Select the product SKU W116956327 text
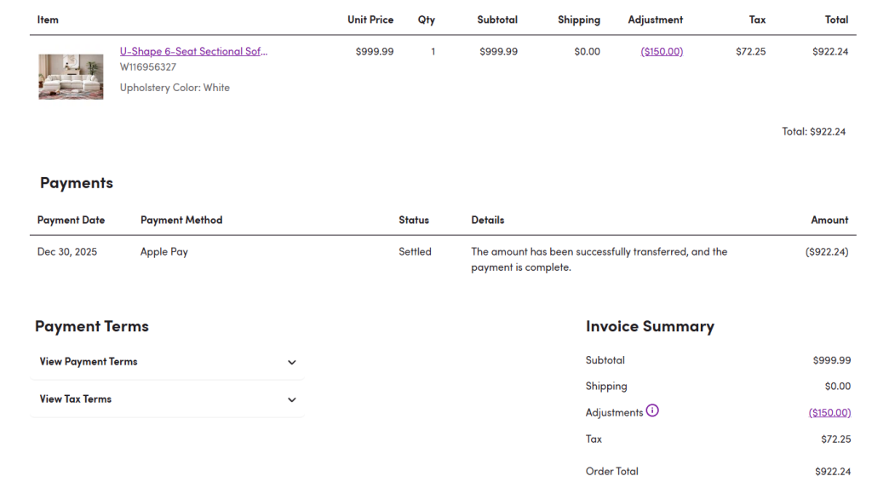The height and width of the screenshot is (482, 872). click(x=148, y=67)
